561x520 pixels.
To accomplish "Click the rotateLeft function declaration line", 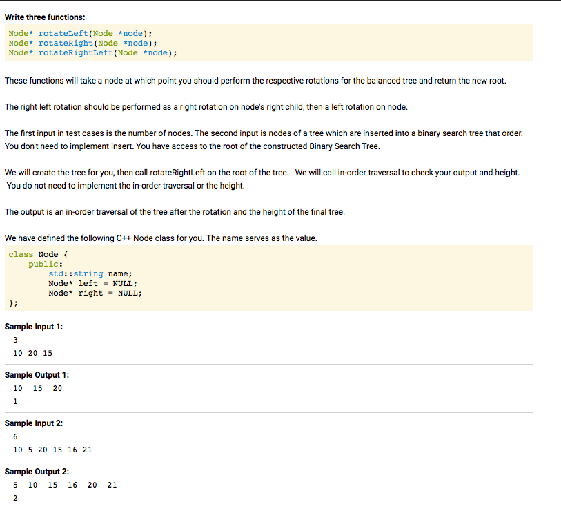I will [x=81, y=33].
